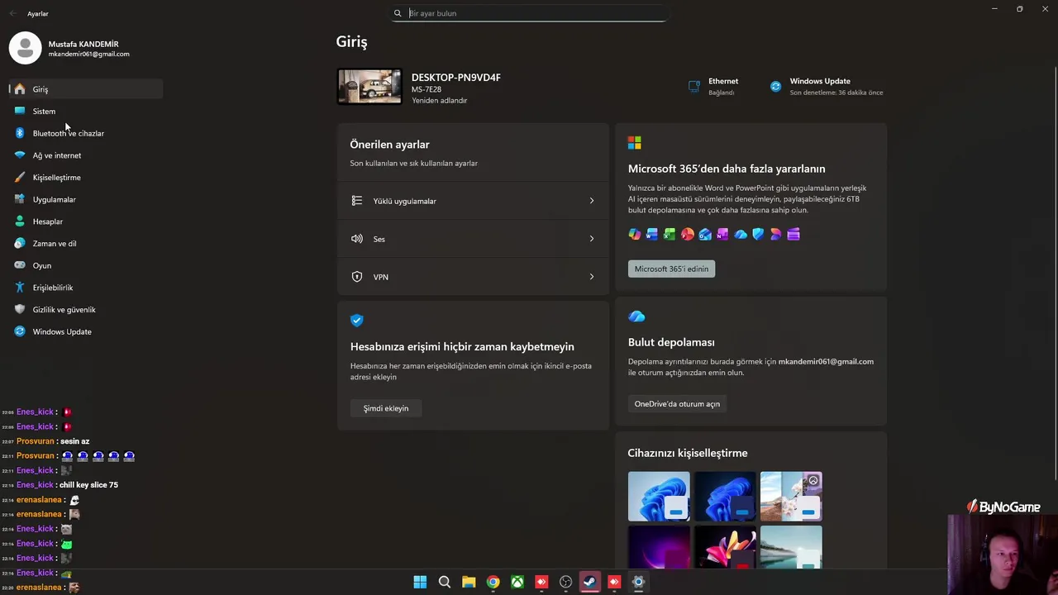Click the Settings gear in taskbar
Viewport: 1058px width, 595px height.
tap(638, 582)
